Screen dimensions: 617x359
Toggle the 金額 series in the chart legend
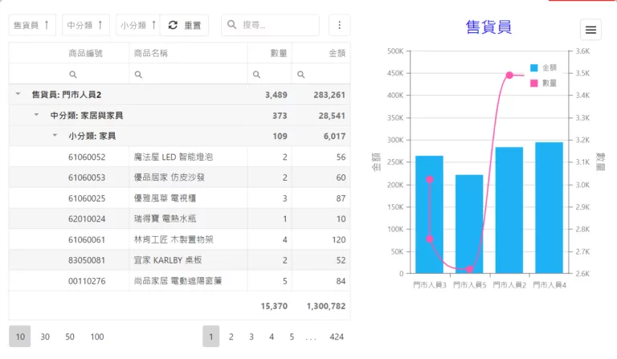click(x=543, y=67)
